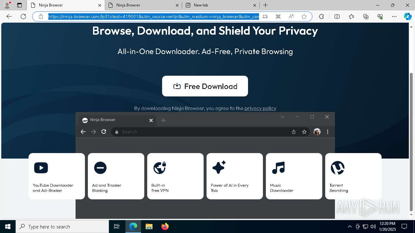Screen dimensions: 415x233
Task: Click the Torrent Searching card
Action: (353, 176)
